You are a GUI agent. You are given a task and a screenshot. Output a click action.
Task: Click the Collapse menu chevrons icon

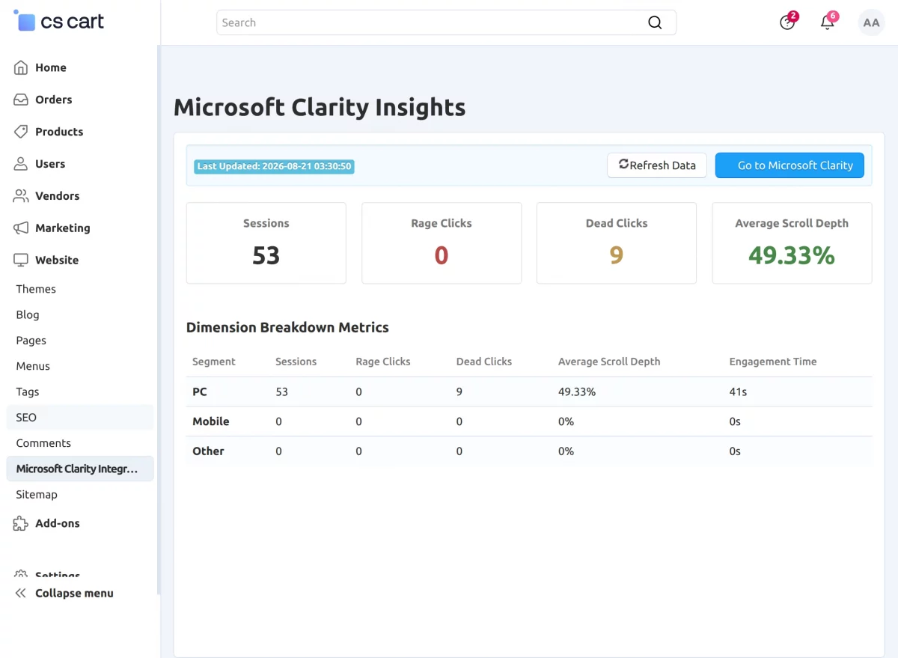21,593
